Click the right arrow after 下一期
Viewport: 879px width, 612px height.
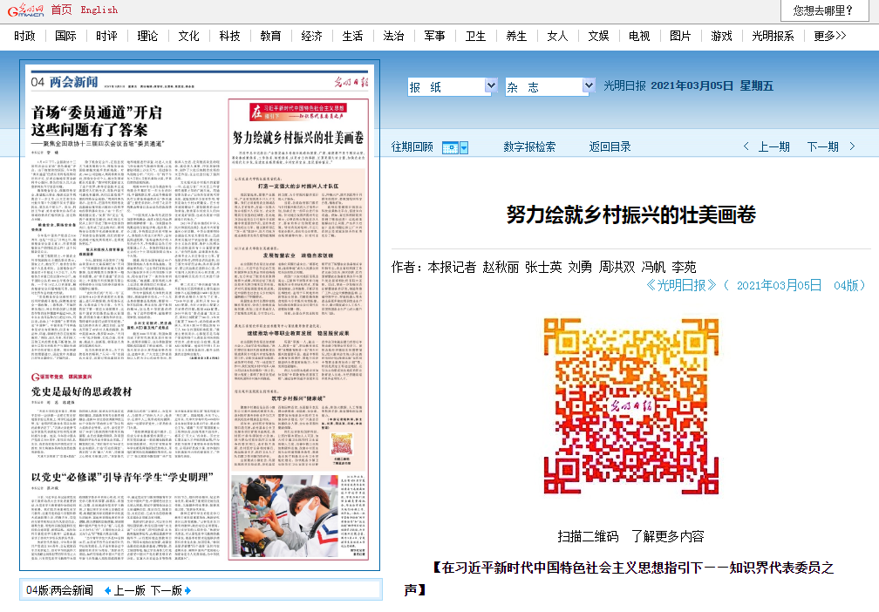tap(852, 146)
